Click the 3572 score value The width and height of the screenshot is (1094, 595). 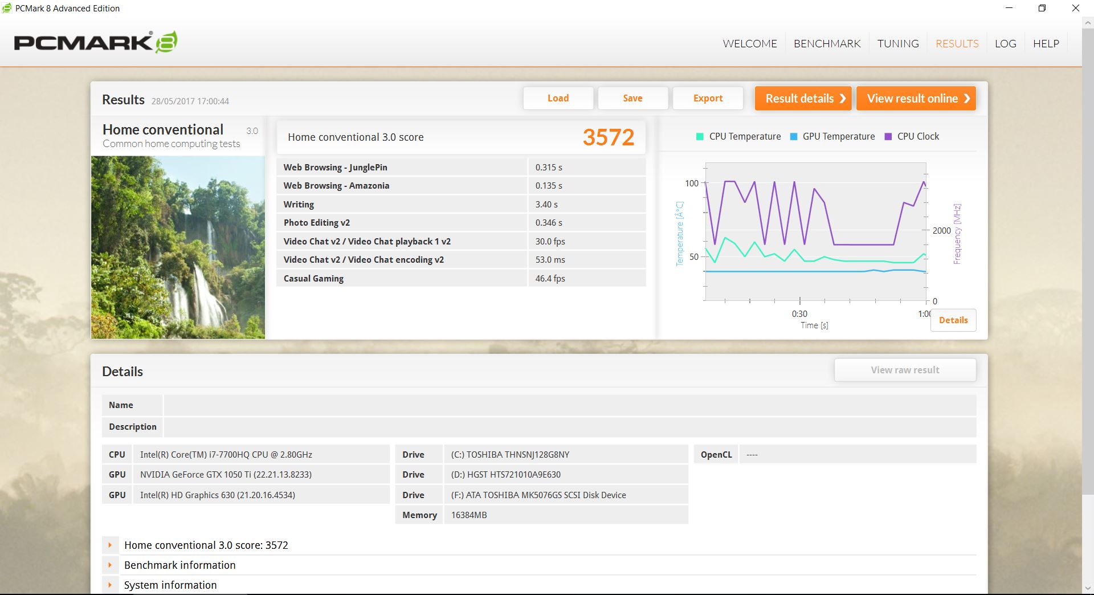coord(608,137)
